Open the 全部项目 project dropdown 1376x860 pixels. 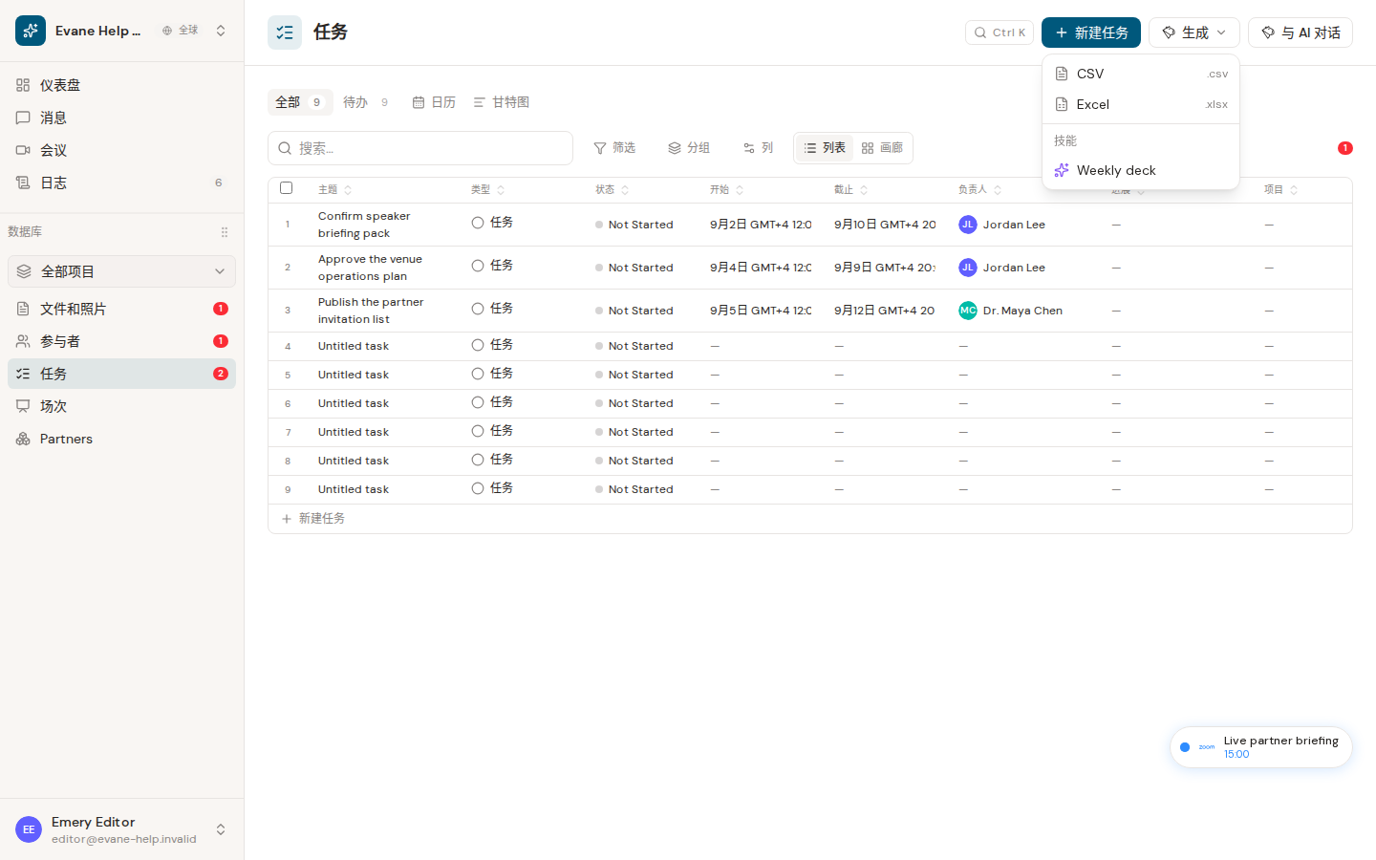[121, 271]
